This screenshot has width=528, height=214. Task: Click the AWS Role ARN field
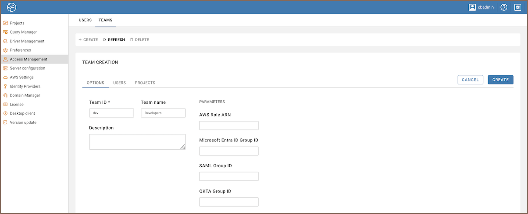(228, 126)
